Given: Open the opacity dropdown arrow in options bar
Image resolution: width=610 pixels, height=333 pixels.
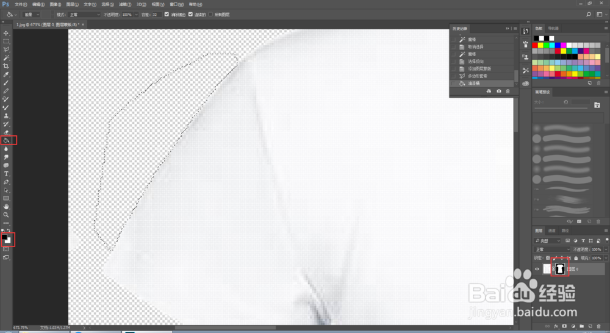Looking at the screenshot, I should pos(136,15).
